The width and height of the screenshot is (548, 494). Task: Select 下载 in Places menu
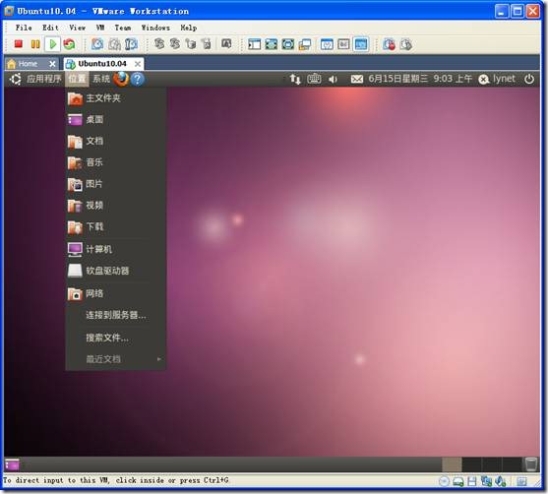point(115,227)
